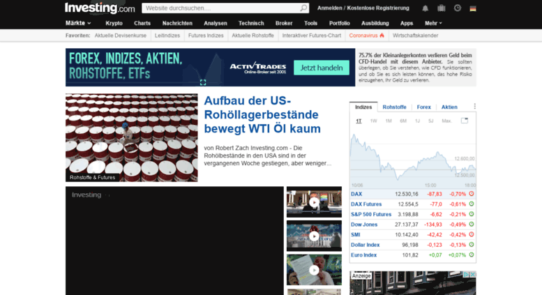The image size is (542, 295).
Task: Click the website search input field
Action: click(221, 8)
